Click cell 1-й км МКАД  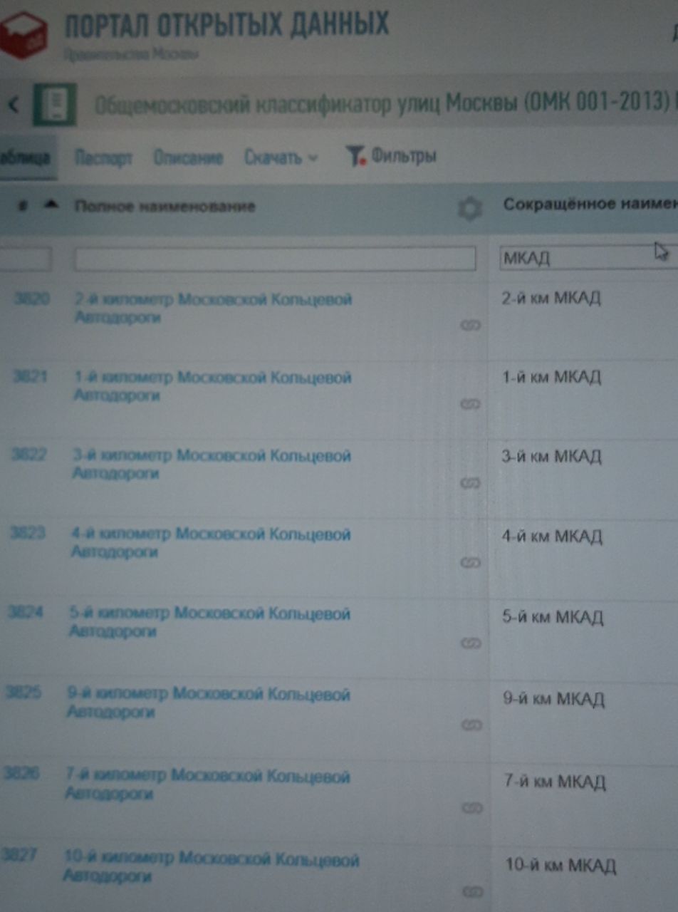551,377
